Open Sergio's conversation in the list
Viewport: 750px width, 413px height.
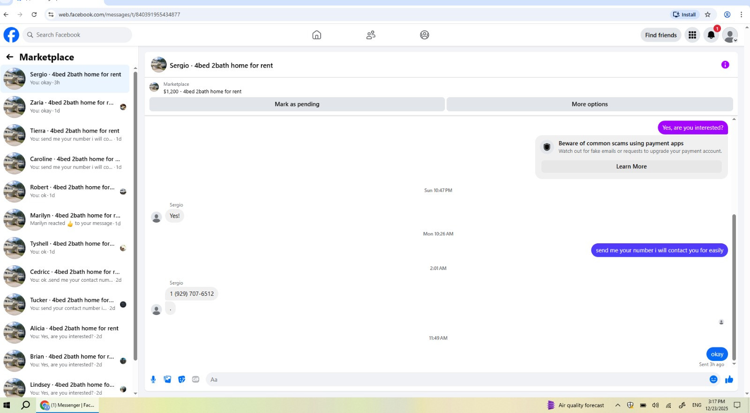point(65,78)
